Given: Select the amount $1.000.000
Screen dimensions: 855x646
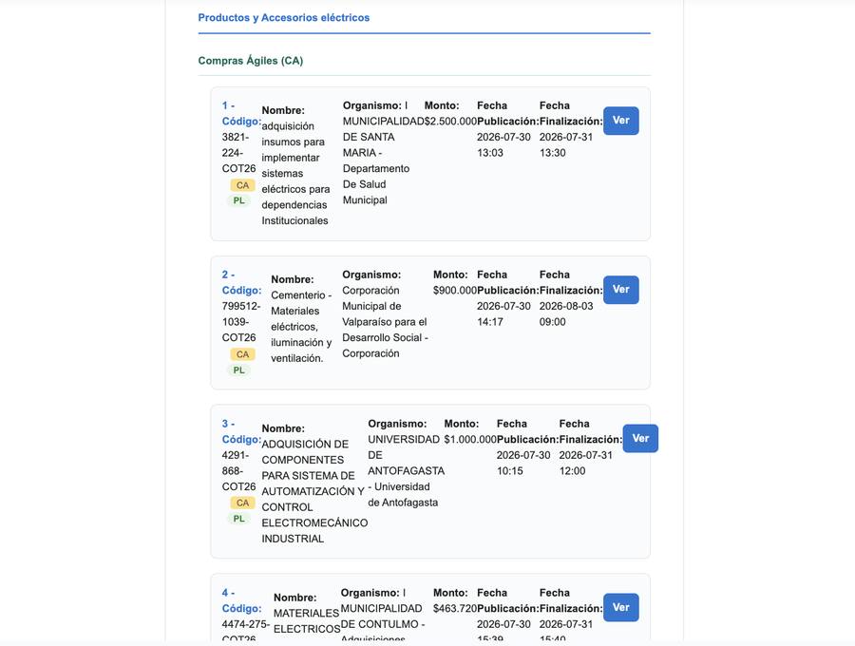Looking at the screenshot, I should 470,439.
